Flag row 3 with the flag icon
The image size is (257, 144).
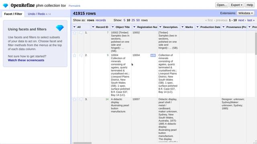pos(81,99)
